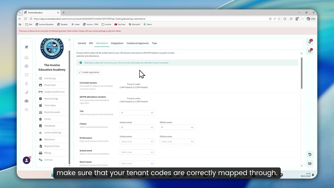334x188 pixels.
Task: Expand School event Select code dropdown
Action: [x=137, y=152]
